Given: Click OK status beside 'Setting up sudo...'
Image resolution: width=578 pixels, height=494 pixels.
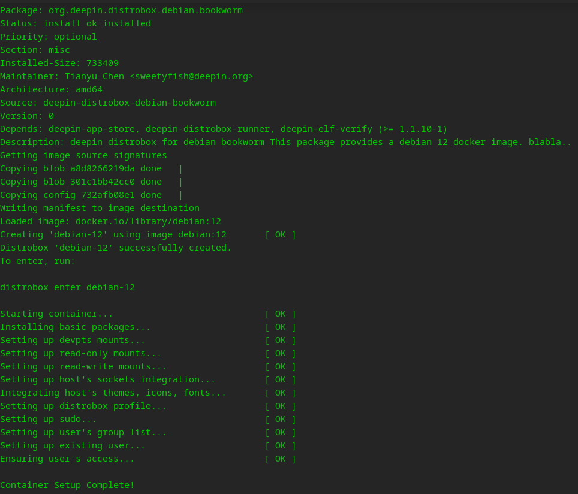Looking at the screenshot, I should click(280, 419).
